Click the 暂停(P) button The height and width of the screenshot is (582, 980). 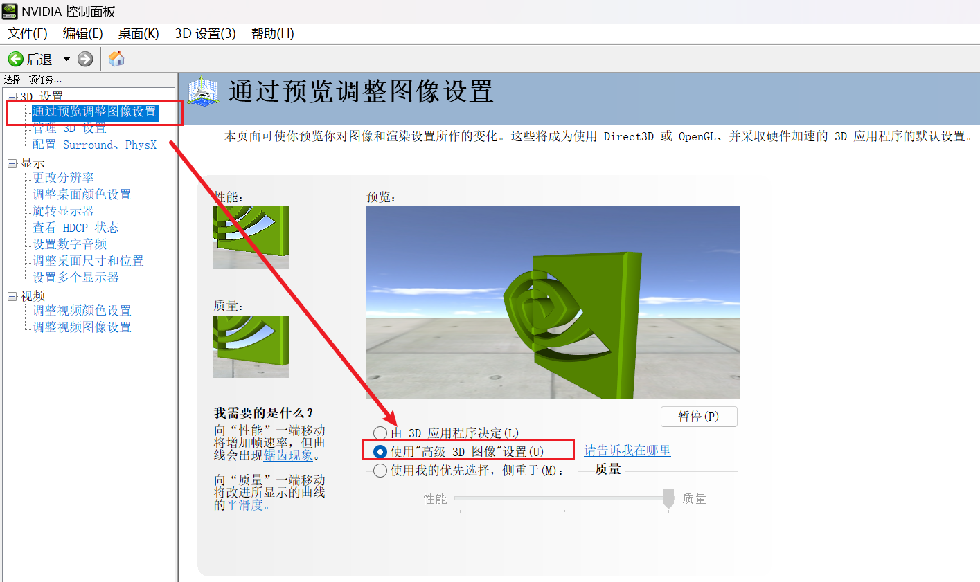[x=699, y=417]
